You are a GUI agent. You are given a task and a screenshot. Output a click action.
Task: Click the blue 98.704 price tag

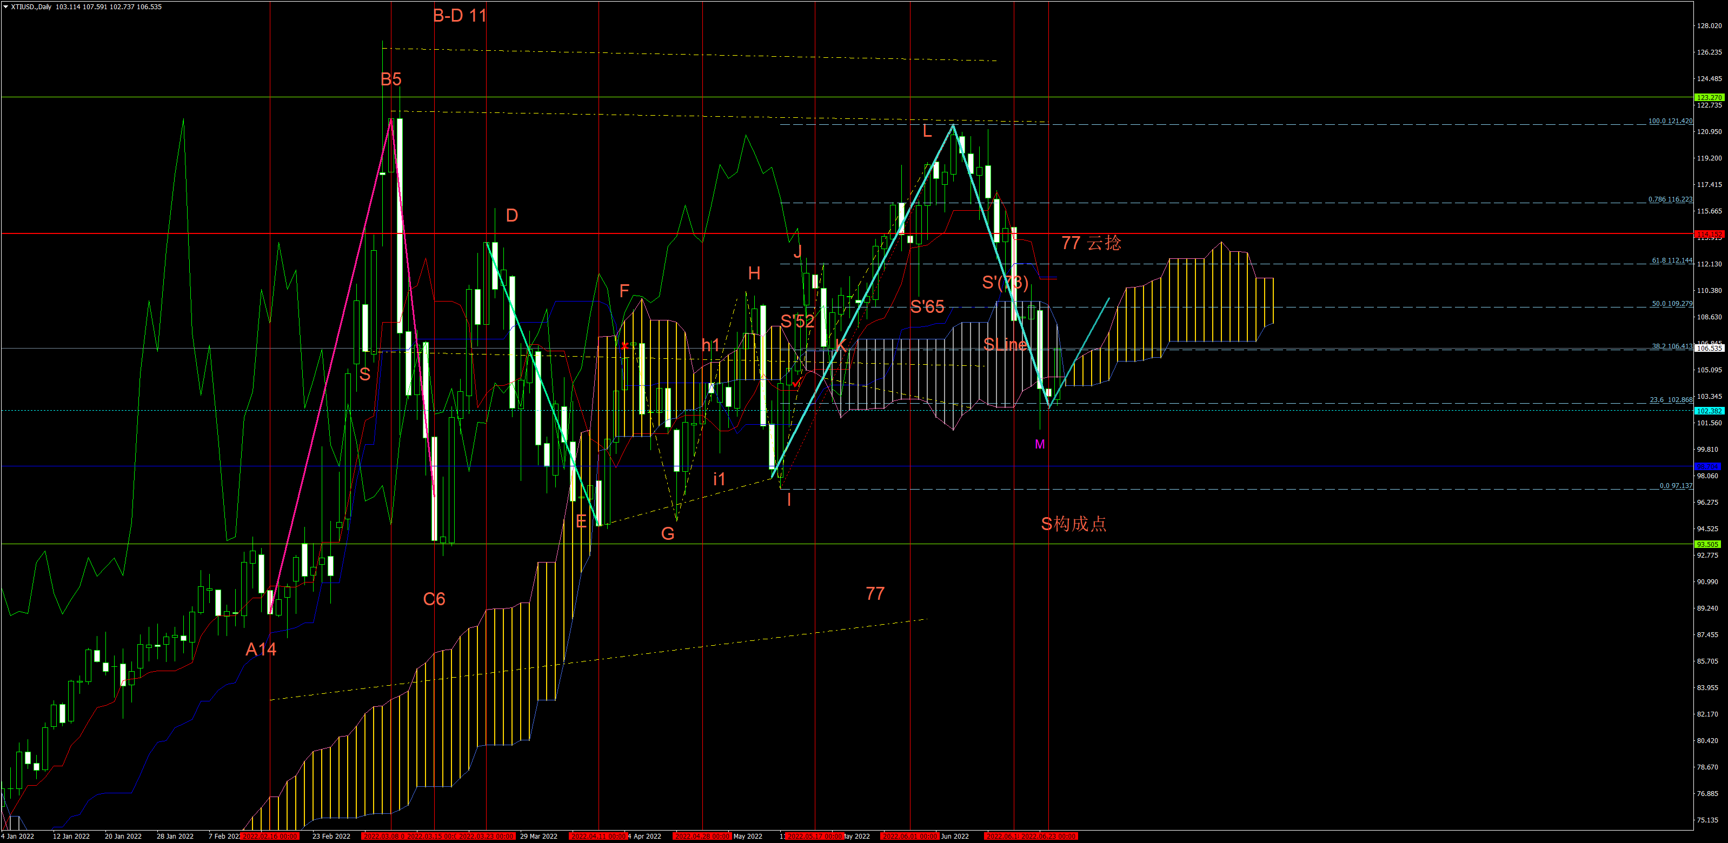(1709, 466)
